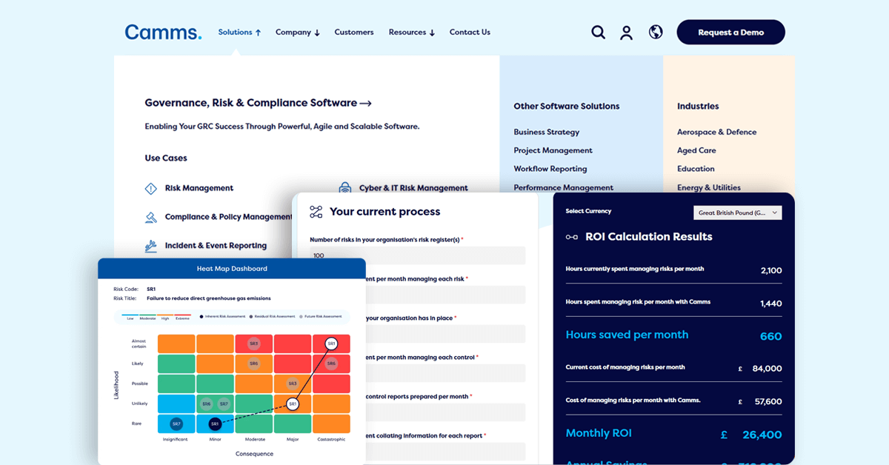The width and height of the screenshot is (889, 465).
Task: Open the Contact Us menu item
Action: tap(470, 33)
